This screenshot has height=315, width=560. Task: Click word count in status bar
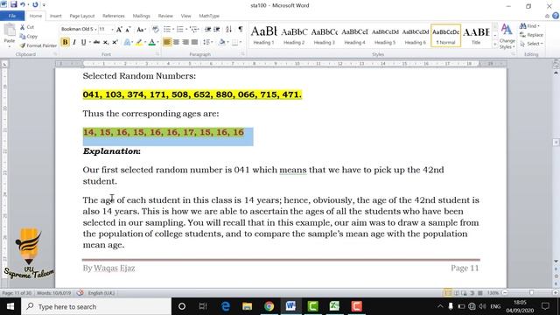54,293
